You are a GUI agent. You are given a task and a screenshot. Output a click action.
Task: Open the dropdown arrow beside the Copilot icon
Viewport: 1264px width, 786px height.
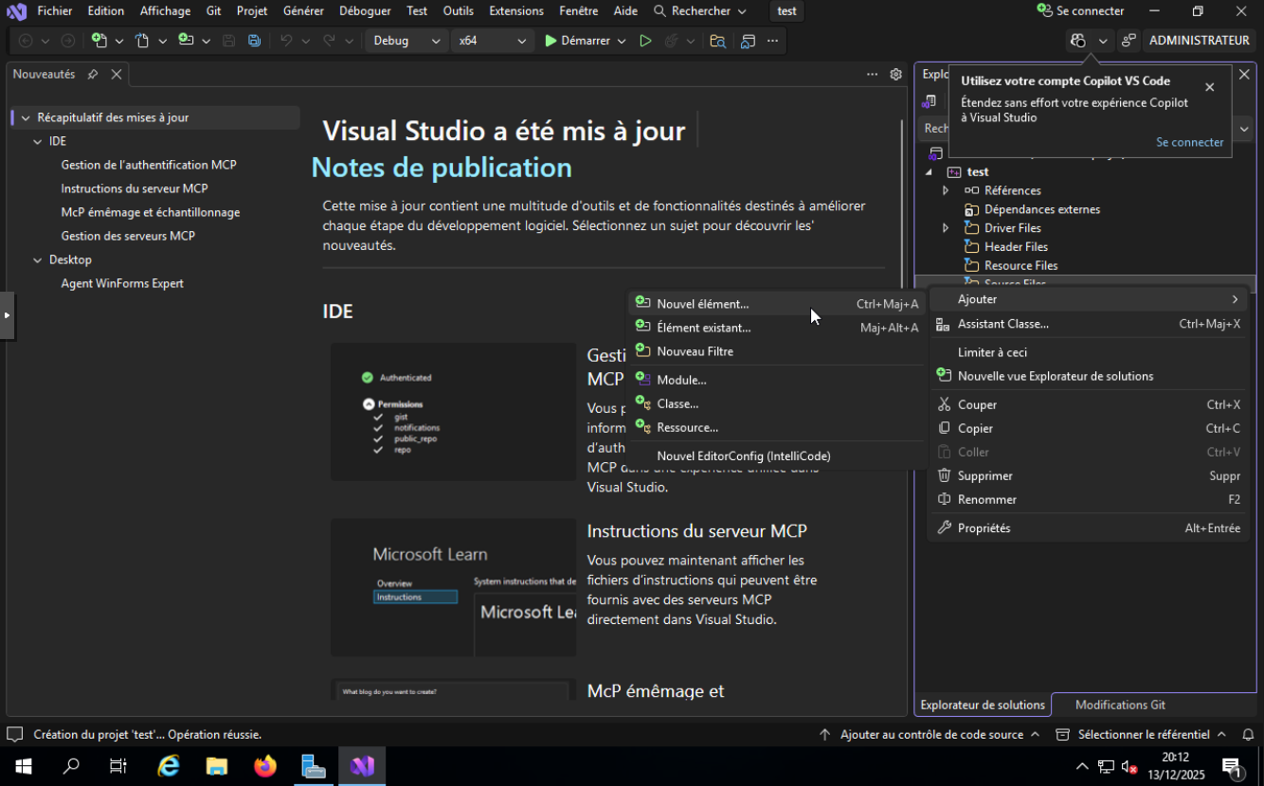pyautogui.click(x=1102, y=41)
